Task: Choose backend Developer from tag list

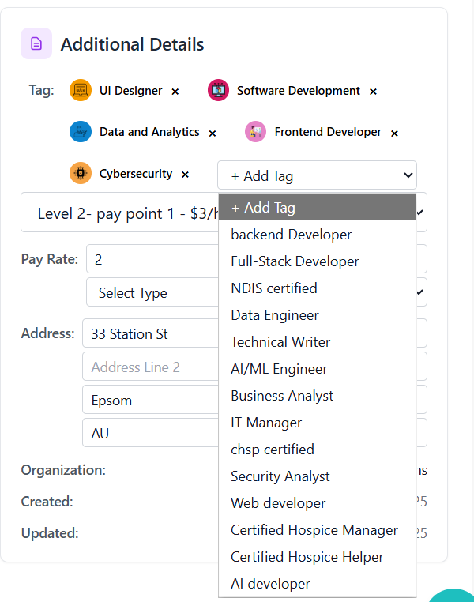Action: (292, 235)
